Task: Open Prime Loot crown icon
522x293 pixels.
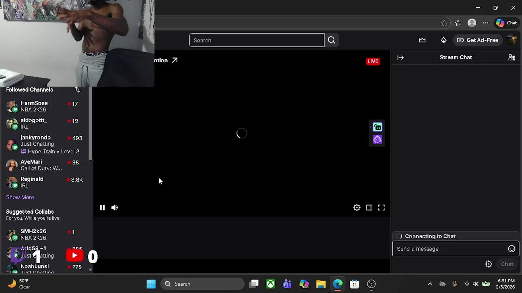Action: (422, 40)
